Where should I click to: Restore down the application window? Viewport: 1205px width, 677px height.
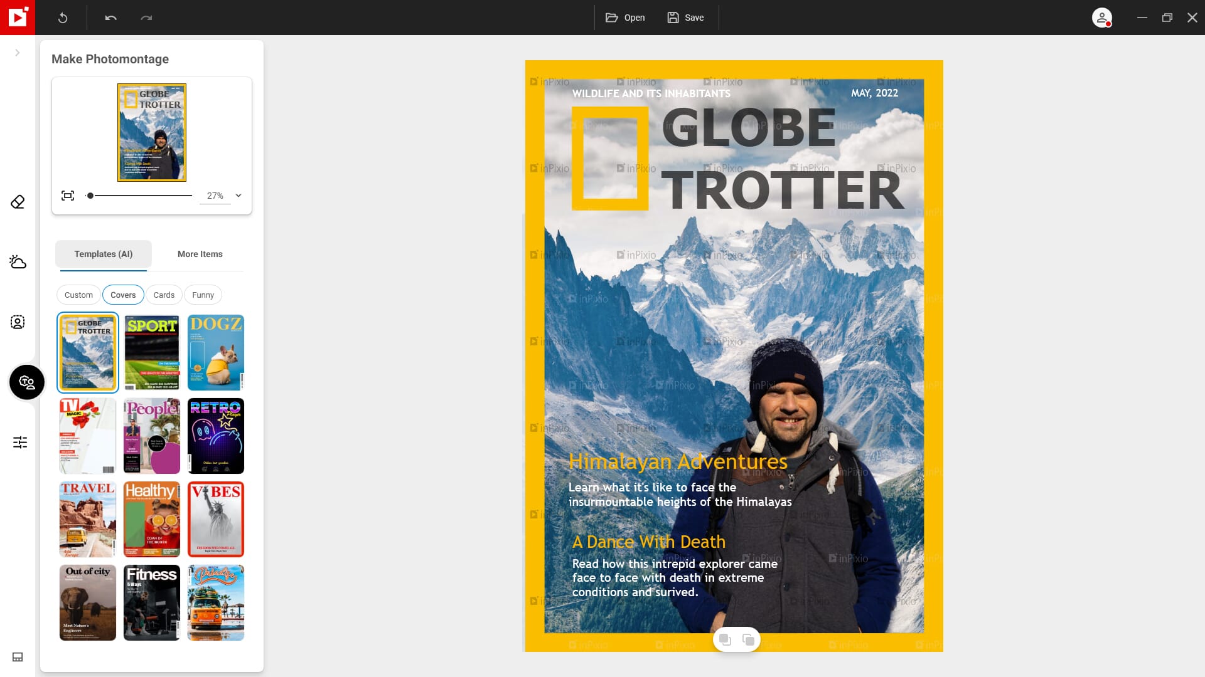click(1167, 18)
